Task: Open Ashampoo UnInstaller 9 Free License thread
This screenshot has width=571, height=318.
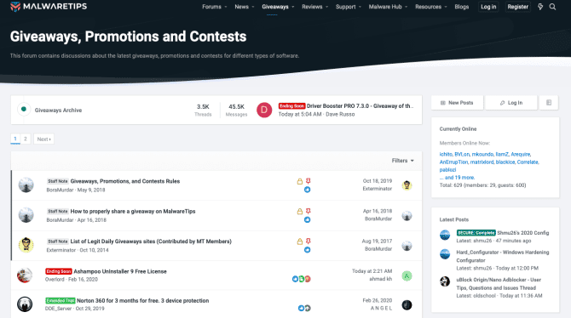Action: pyautogui.click(x=120, y=271)
